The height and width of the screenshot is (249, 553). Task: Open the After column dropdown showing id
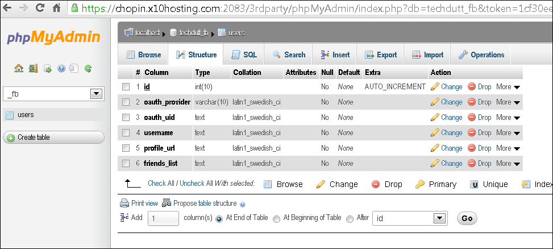pos(410,218)
